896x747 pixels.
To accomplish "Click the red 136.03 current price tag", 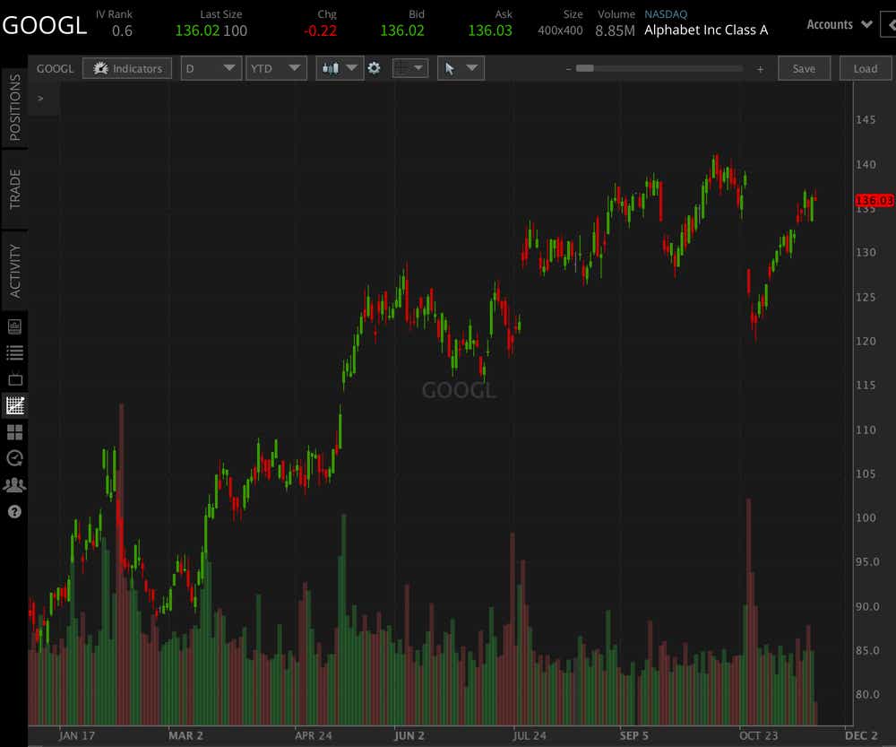I will 874,200.
